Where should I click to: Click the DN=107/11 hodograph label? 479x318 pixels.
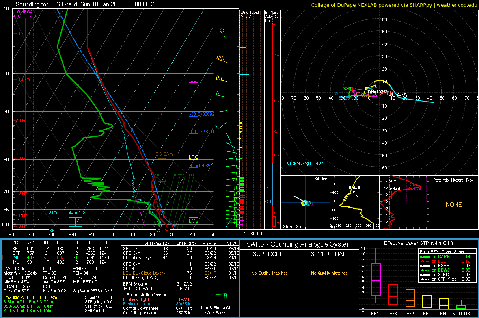378,92
